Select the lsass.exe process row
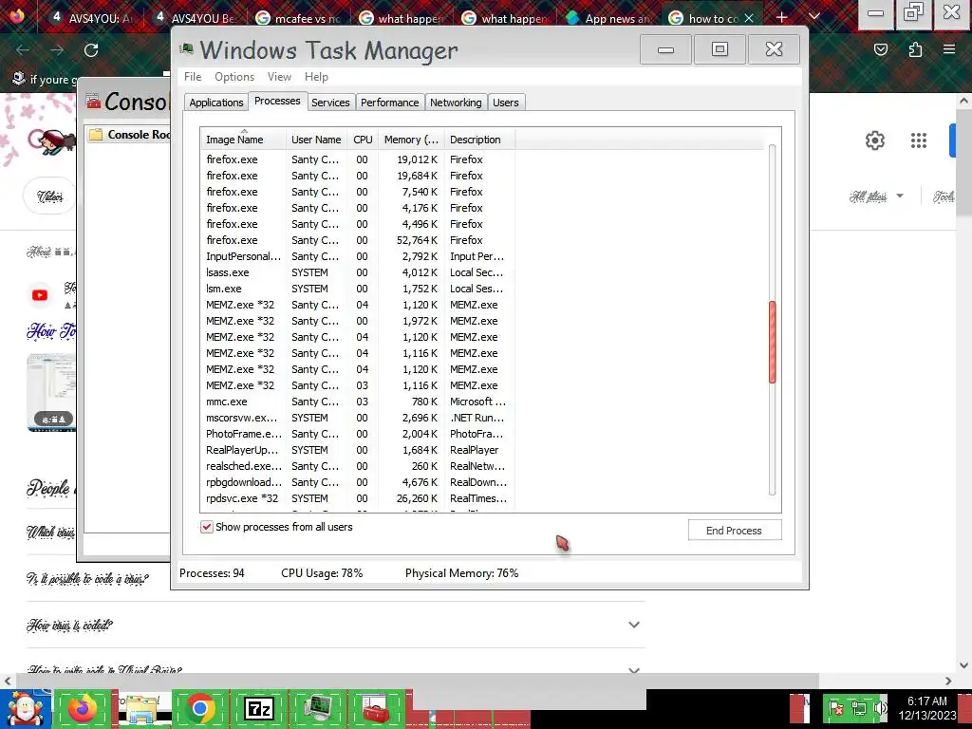 click(357, 272)
